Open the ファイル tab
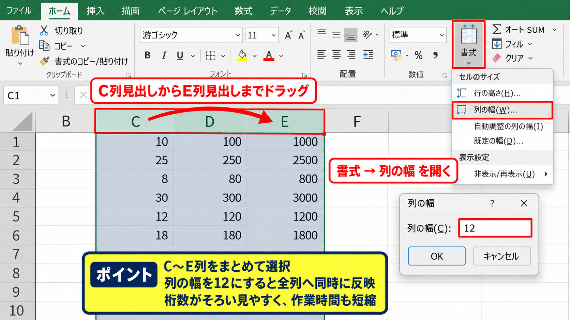 (19, 11)
